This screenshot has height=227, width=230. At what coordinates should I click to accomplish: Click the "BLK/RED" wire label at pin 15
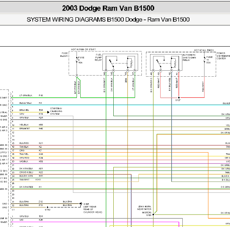pos(24,143)
